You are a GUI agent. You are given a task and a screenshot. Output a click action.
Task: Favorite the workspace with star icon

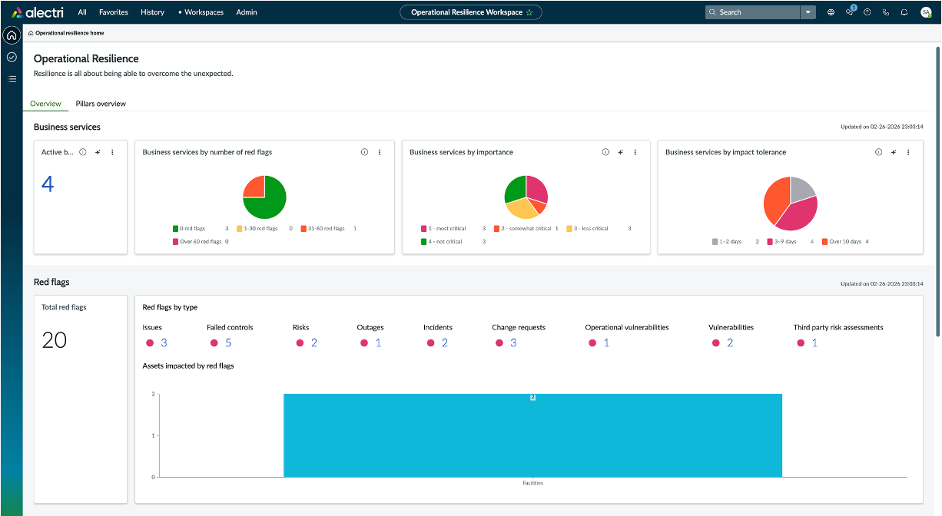529,12
